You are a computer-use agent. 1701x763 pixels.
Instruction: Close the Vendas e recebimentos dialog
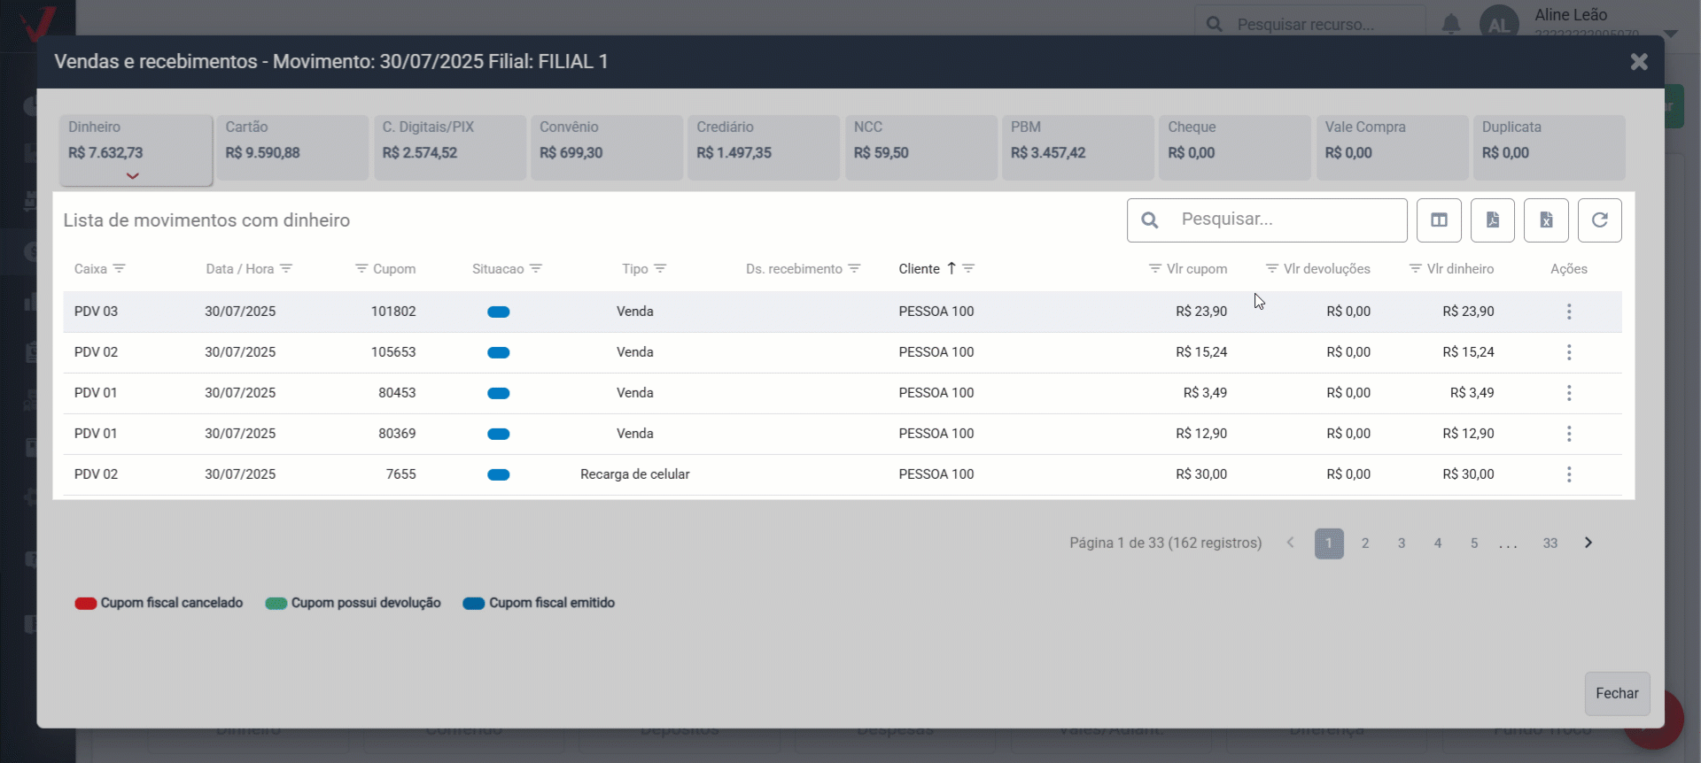point(1639,61)
